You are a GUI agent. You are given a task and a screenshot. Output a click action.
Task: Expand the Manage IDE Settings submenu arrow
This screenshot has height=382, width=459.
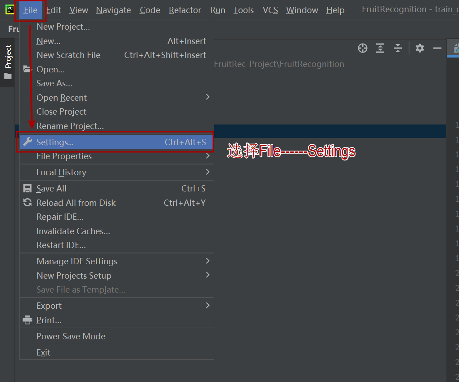click(207, 261)
